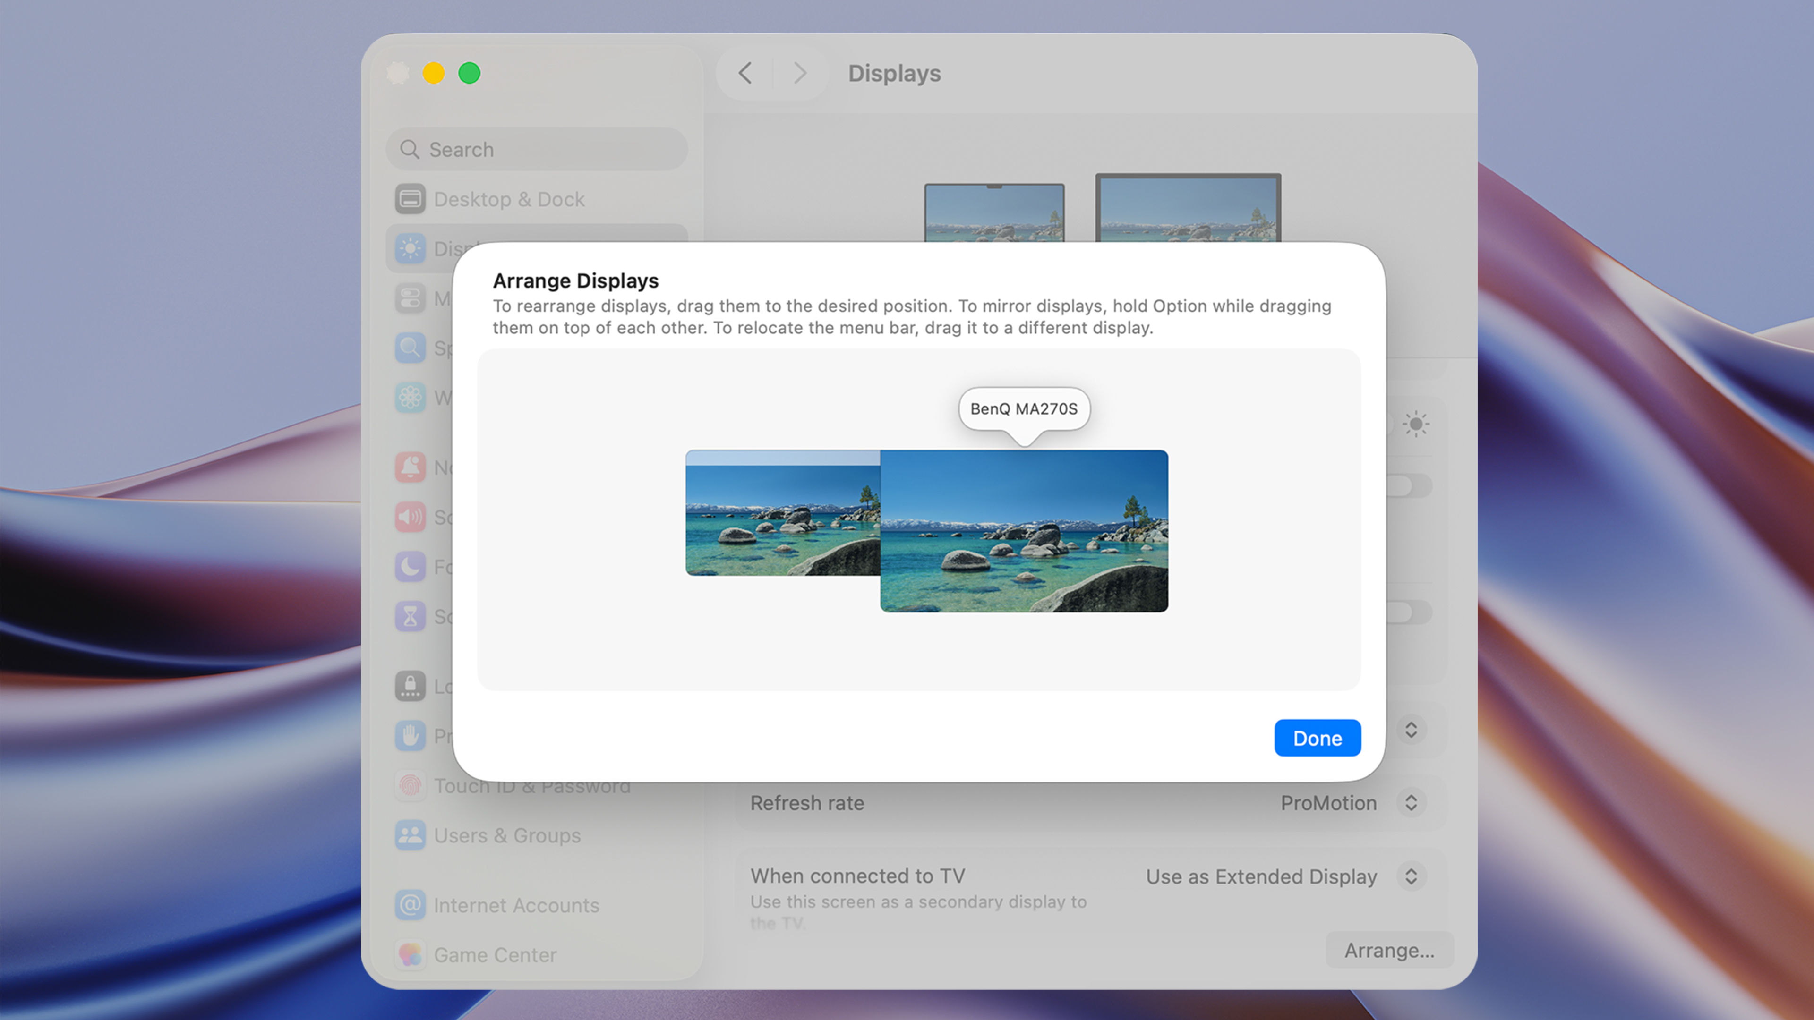Image resolution: width=1814 pixels, height=1020 pixels.
Task: Select the built-in display preview in Displays pane
Action: 993,212
